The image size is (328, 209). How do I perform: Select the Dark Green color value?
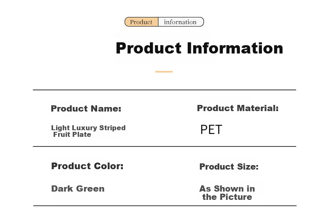point(78,189)
